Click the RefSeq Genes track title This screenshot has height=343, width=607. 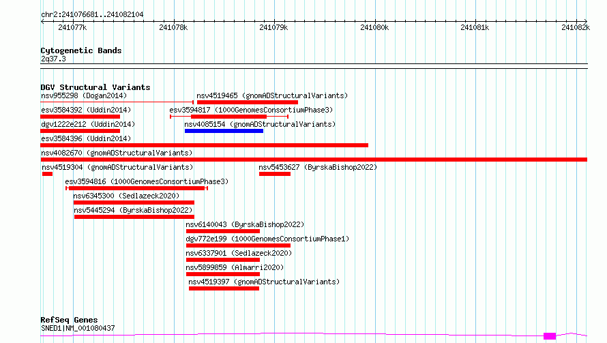tap(69, 320)
